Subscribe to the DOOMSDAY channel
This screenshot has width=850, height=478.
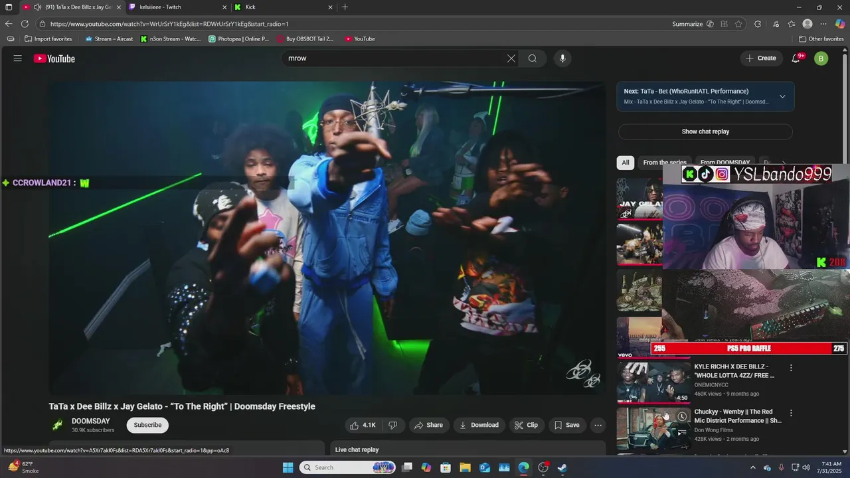pyautogui.click(x=147, y=425)
